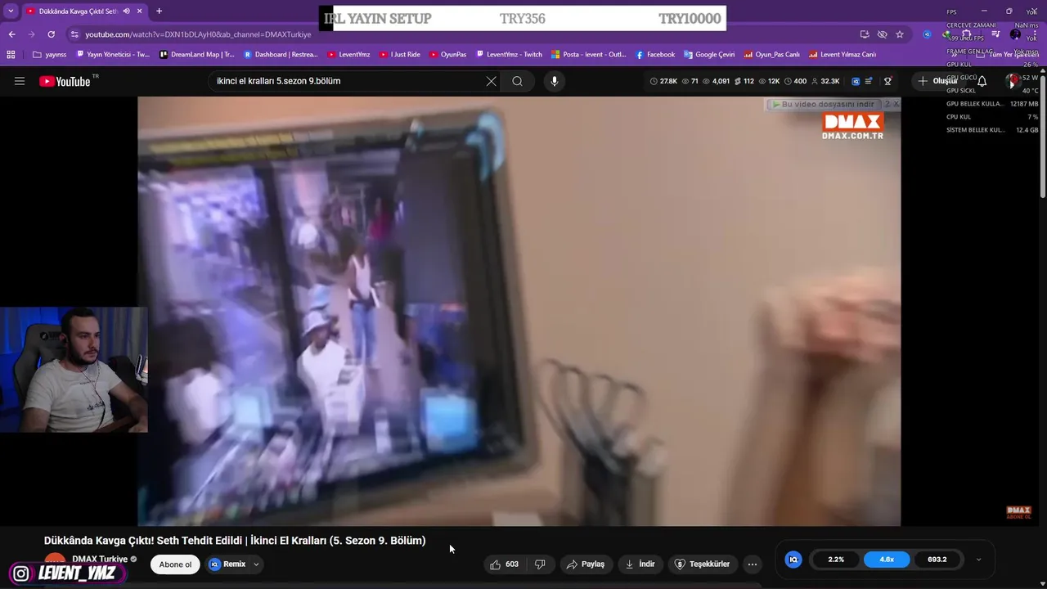Open site information icon in address bar
1047x589 pixels.
pyautogui.click(x=74, y=34)
